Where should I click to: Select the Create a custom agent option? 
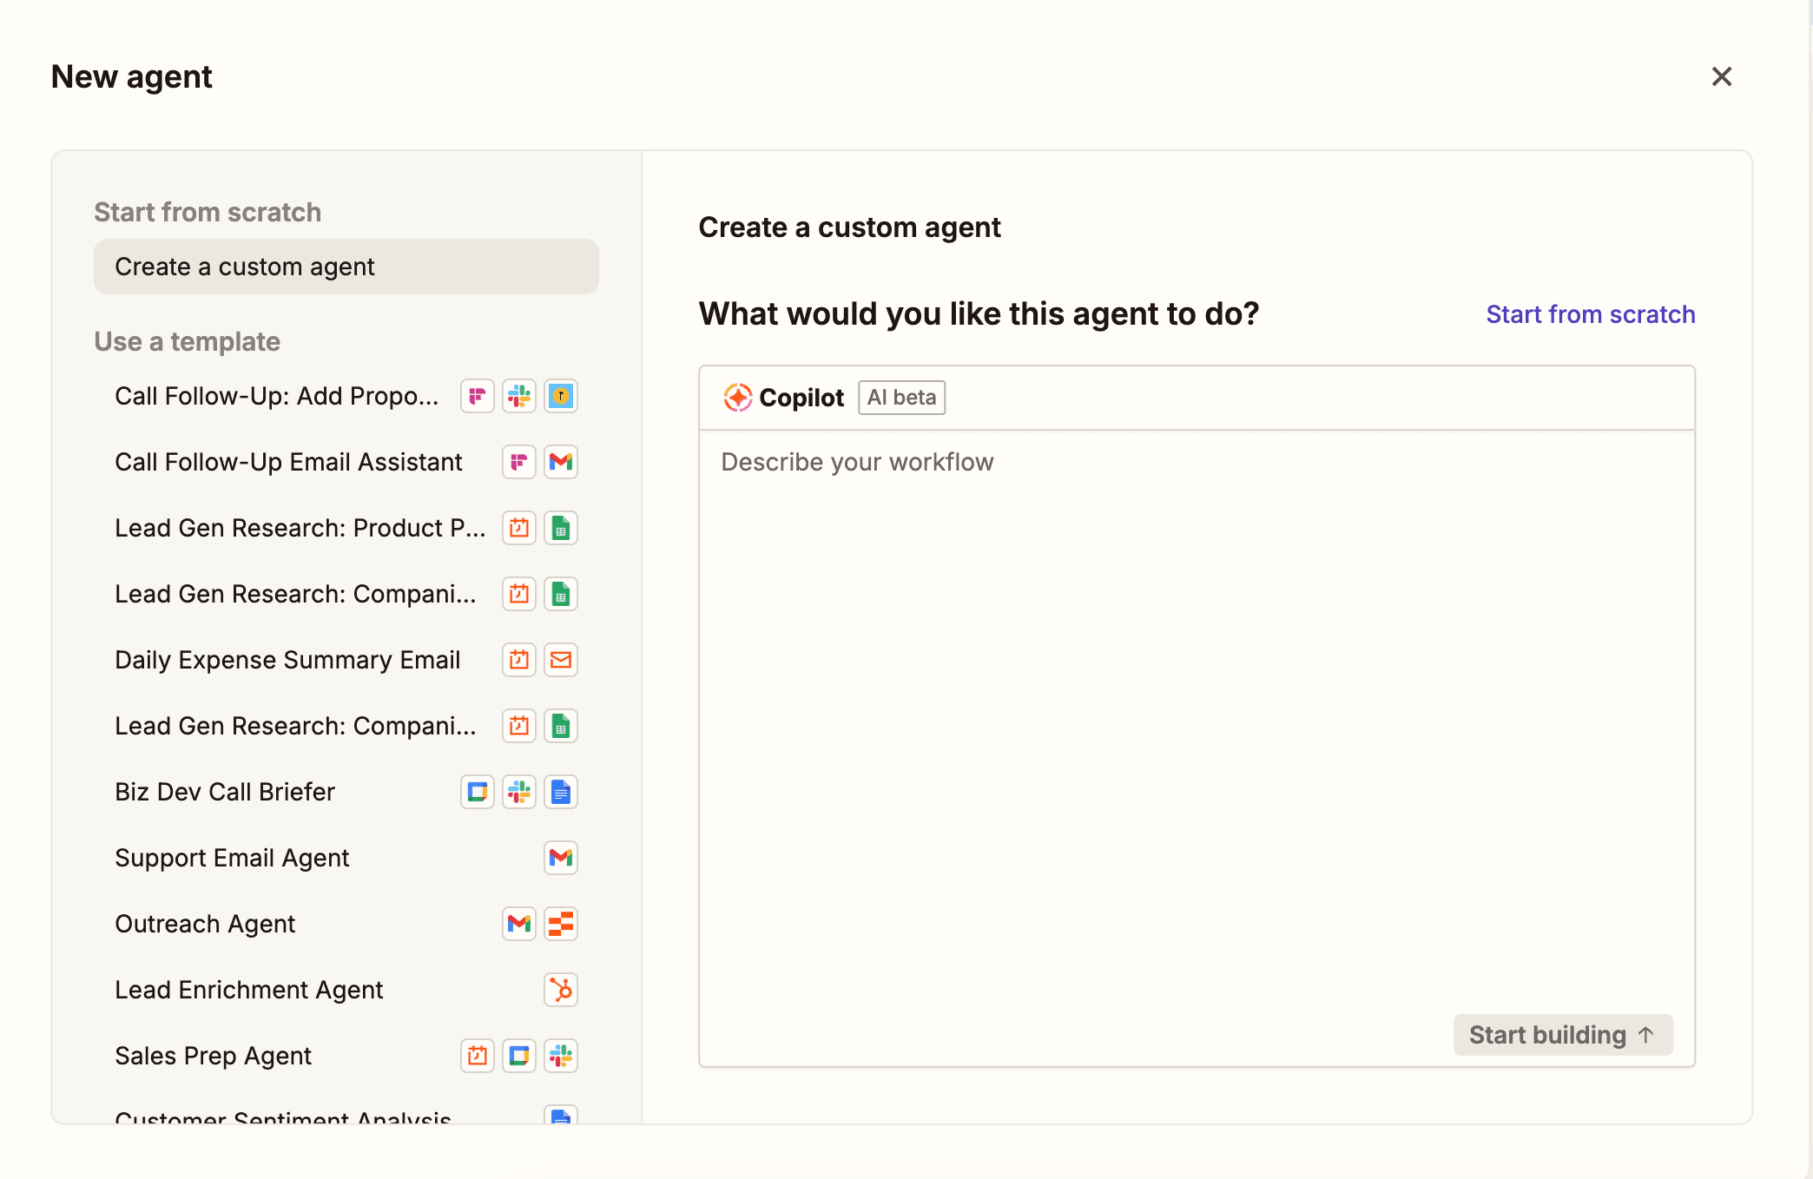346,267
